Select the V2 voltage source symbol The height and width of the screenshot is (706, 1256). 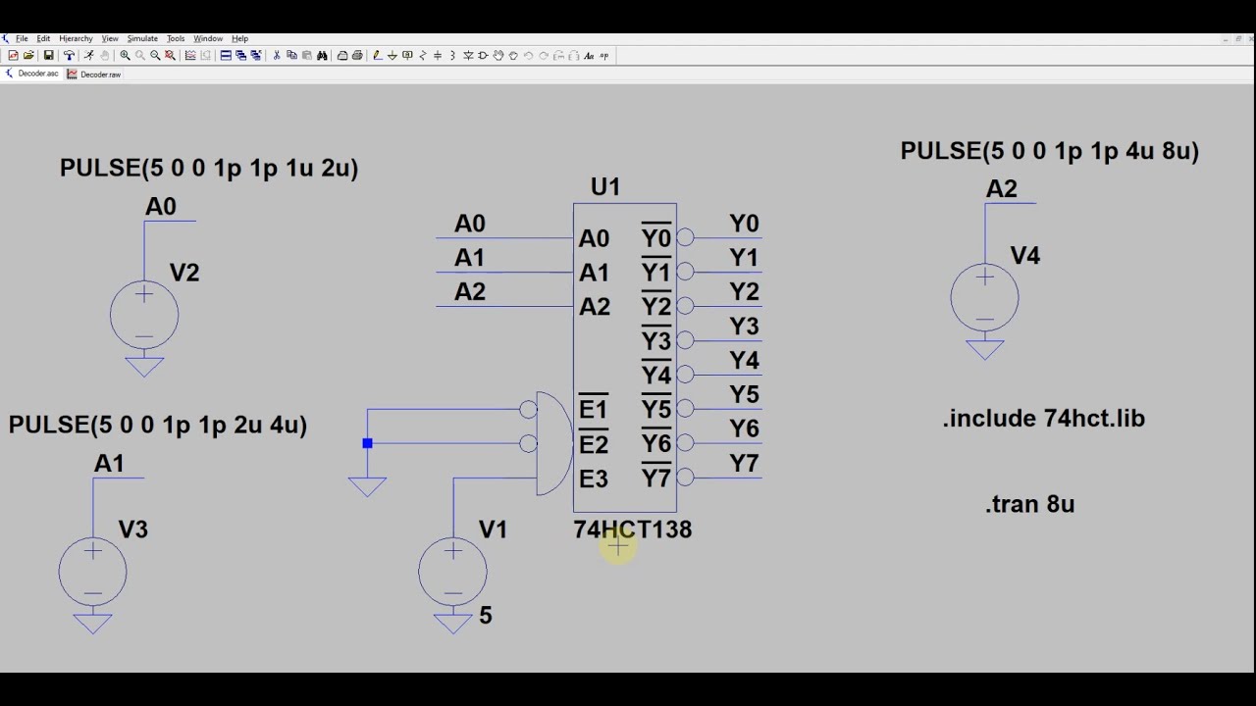[144, 316]
